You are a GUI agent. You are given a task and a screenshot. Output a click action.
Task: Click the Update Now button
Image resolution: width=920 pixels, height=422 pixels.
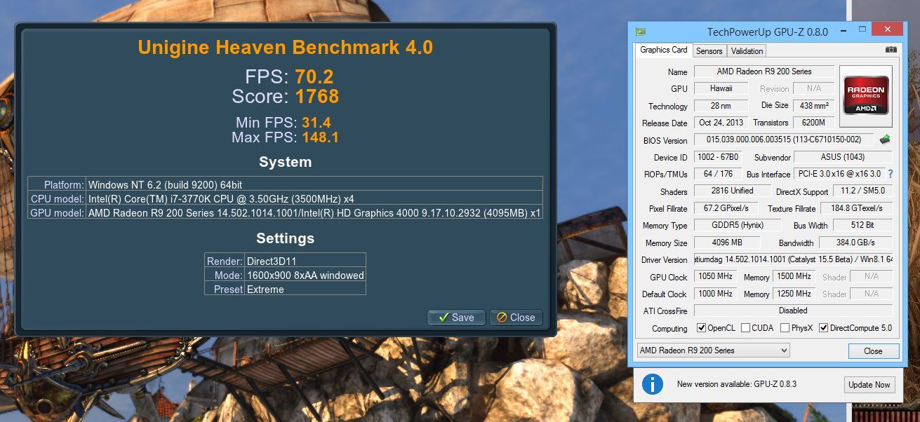[869, 384]
